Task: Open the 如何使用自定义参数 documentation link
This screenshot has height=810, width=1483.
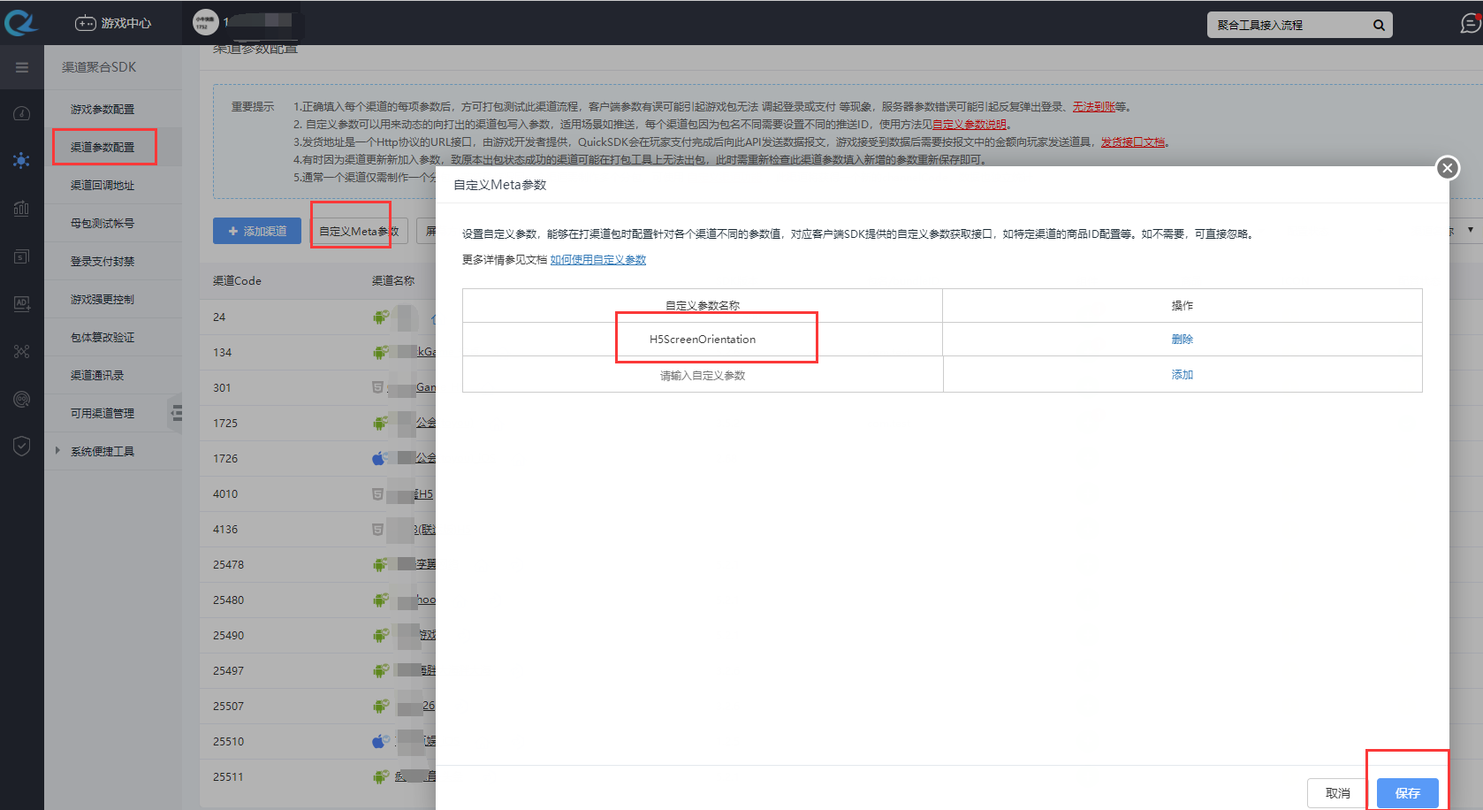Action: click(x=597, y=259)
